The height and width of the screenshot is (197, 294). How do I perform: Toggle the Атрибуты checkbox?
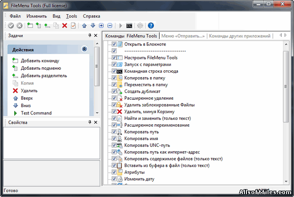tap(114, 172)
